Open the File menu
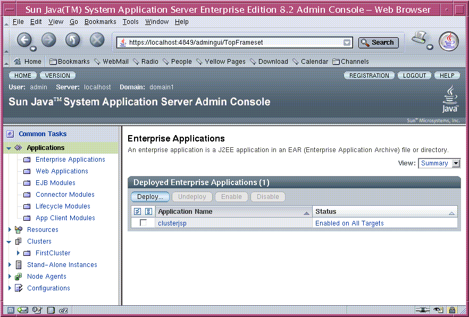 pyautogui.click(x=18, y=22)
